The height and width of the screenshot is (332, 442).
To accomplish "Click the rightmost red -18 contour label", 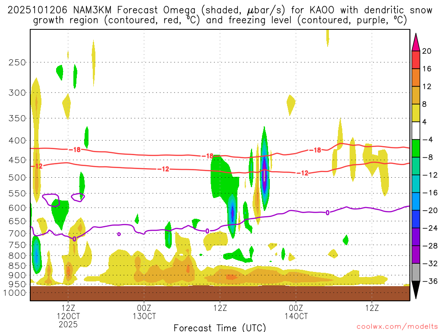I will pos(315,150).
